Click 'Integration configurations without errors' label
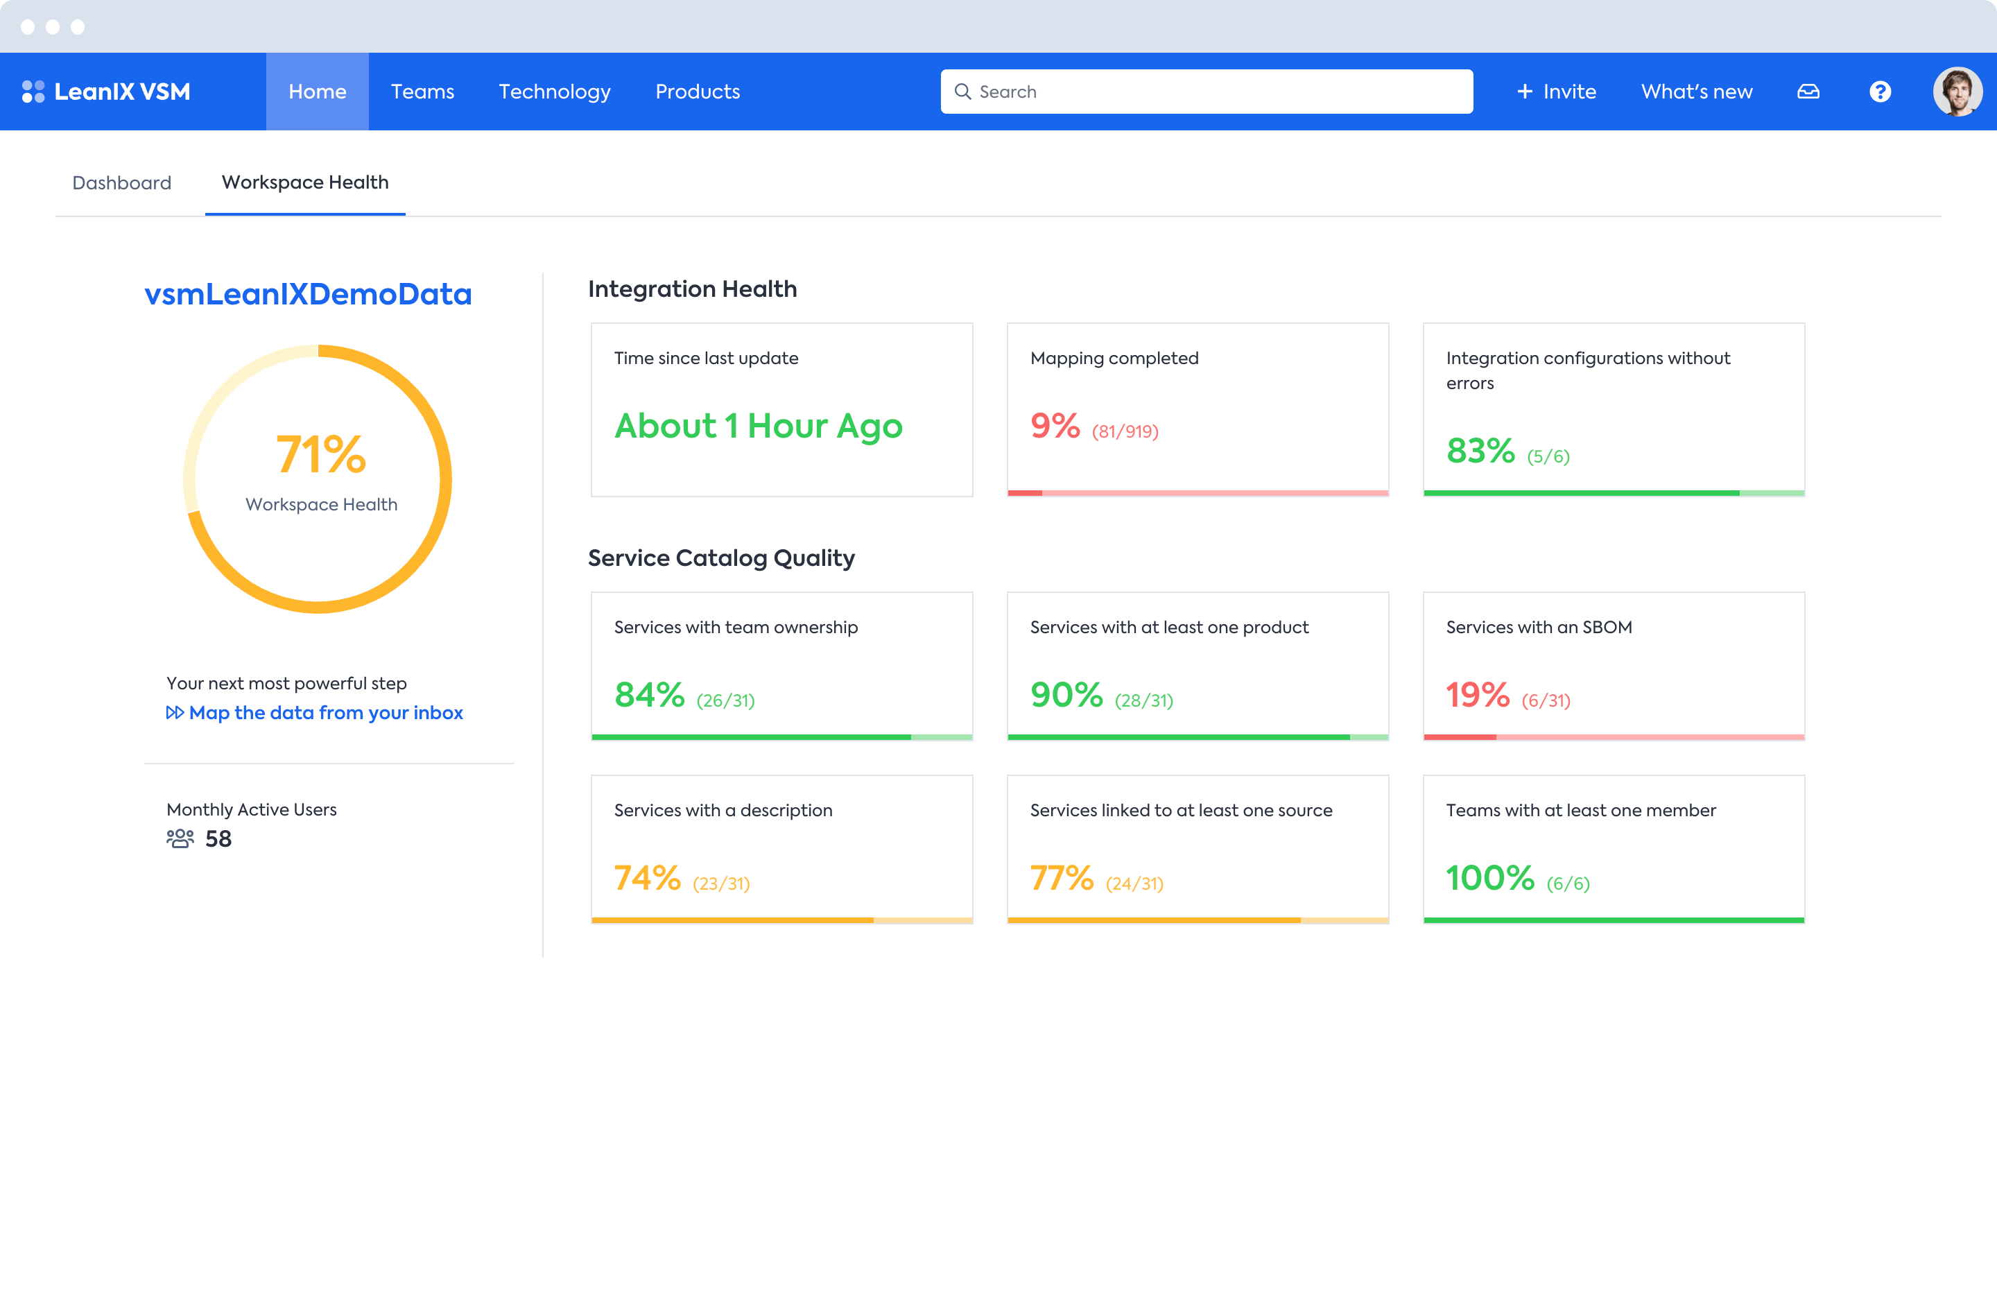 coord(1587,370)
